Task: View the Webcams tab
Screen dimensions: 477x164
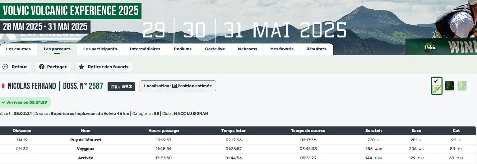Action: (247, 49)
